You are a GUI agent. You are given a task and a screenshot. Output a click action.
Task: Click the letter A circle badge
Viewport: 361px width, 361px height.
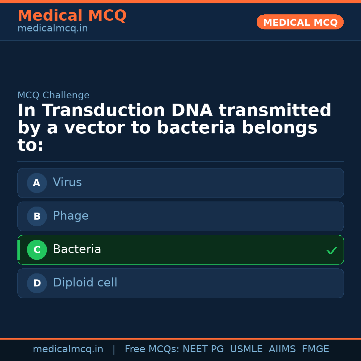[37, 183]
